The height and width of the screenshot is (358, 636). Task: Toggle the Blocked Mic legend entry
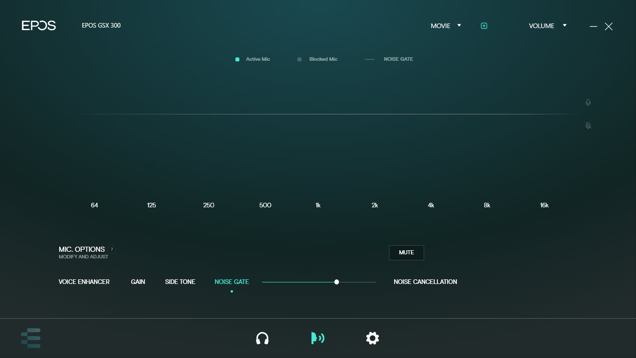click(317, 59)
